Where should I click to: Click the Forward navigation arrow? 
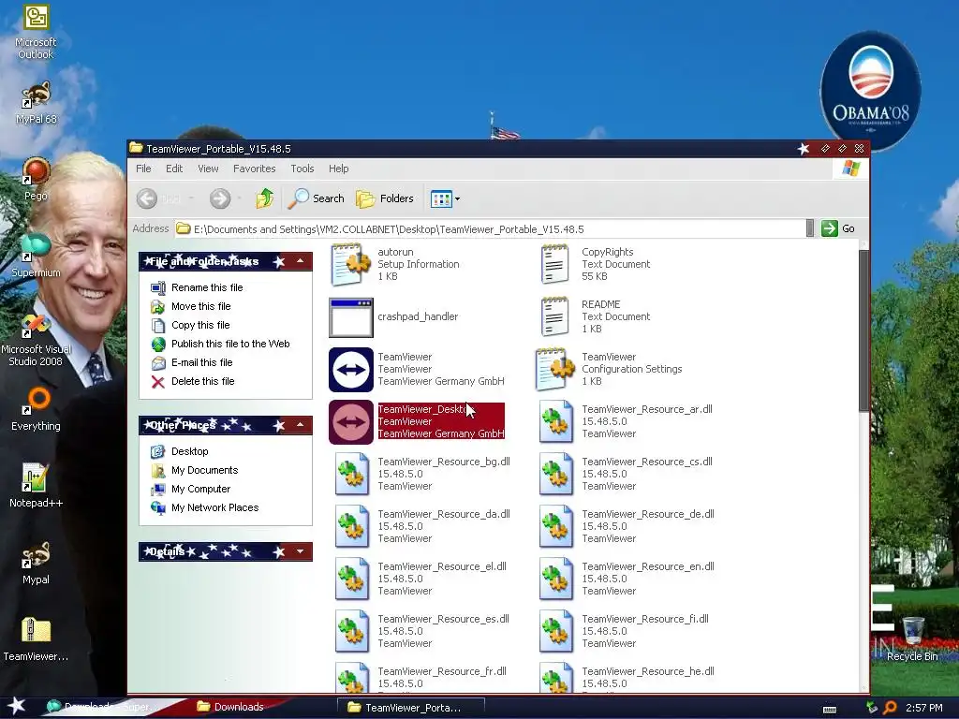[x=219, y=198]
